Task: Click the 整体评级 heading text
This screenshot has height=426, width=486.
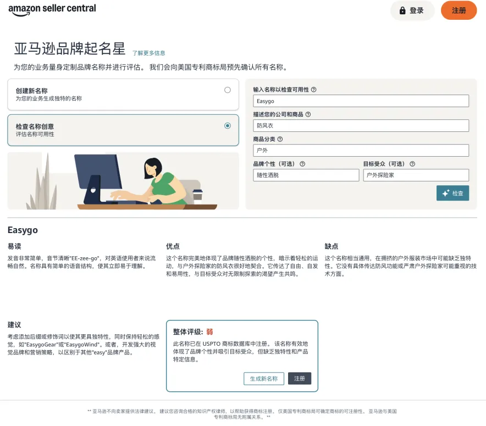Action: pyautogui.click(x=188, y=332)
